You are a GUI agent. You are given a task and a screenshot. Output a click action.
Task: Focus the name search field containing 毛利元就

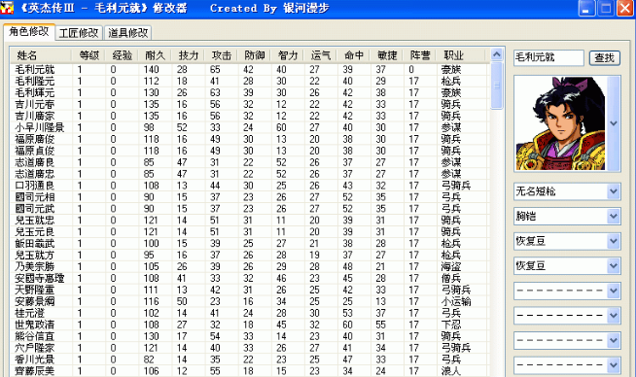click(x=548, y=57)
